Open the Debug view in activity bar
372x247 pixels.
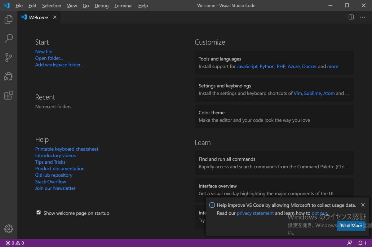pyautogui.click(x=9, y=76)
